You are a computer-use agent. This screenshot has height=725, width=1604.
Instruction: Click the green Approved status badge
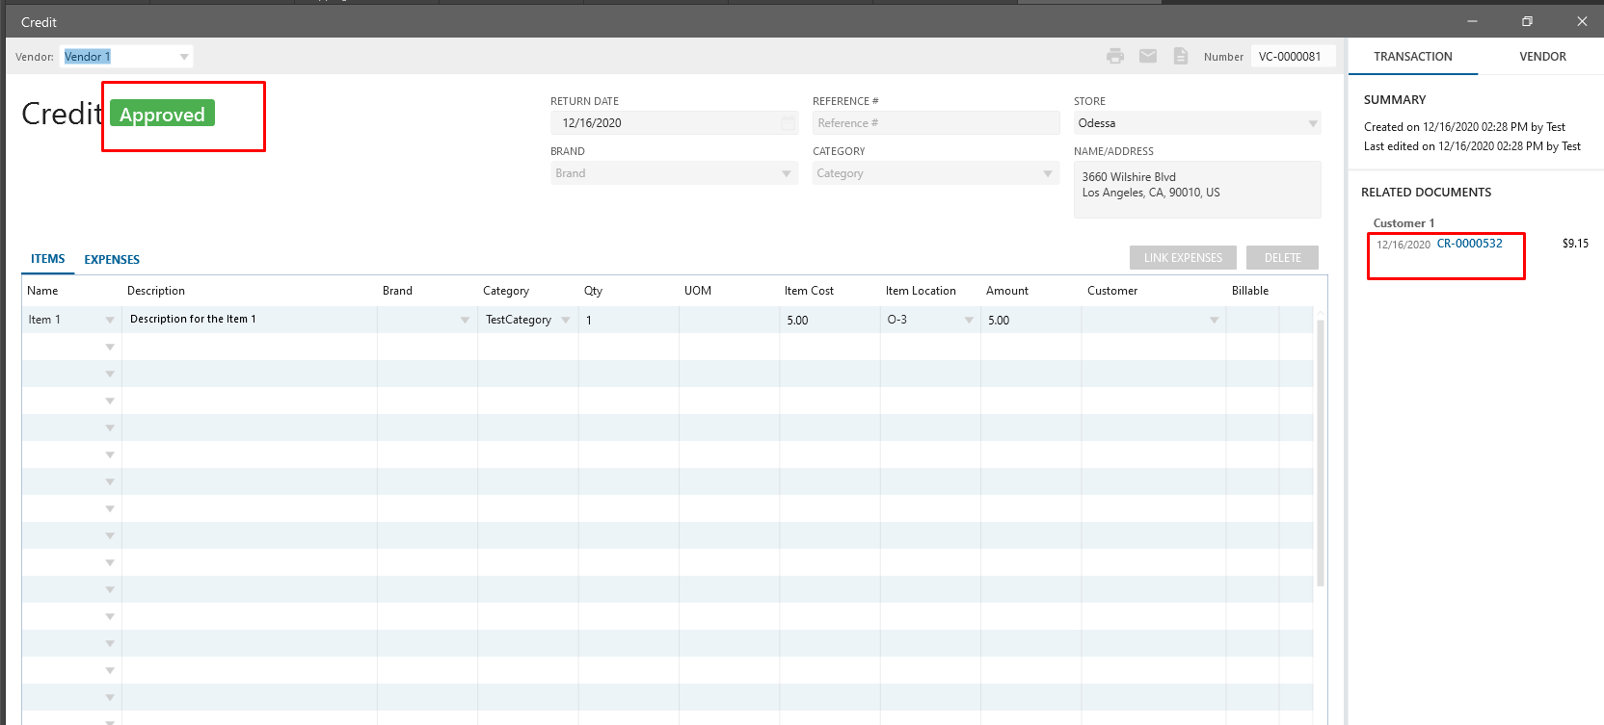pos(162,114)
